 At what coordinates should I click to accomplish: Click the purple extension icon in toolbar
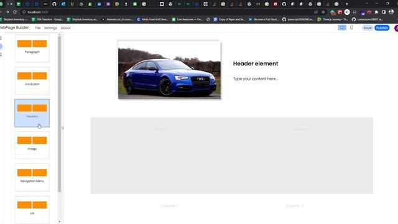point(363,12)
